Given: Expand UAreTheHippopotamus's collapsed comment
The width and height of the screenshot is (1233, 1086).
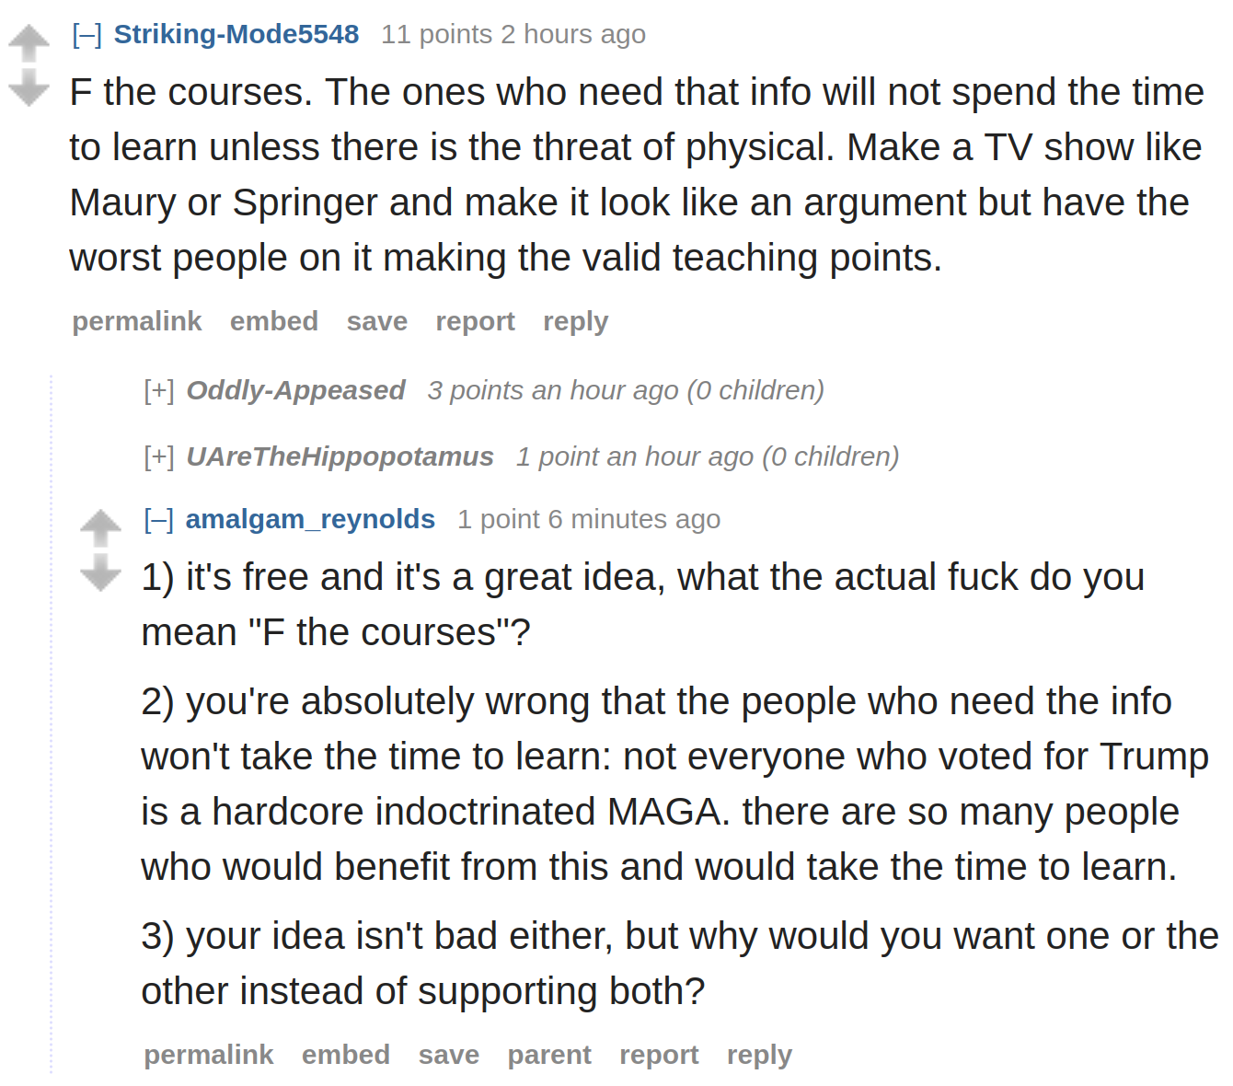Looking at the screenshot, I should pyautogui.click(x=159, y=456).
